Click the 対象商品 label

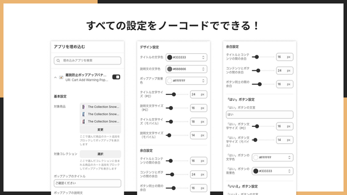pos(60,107)
